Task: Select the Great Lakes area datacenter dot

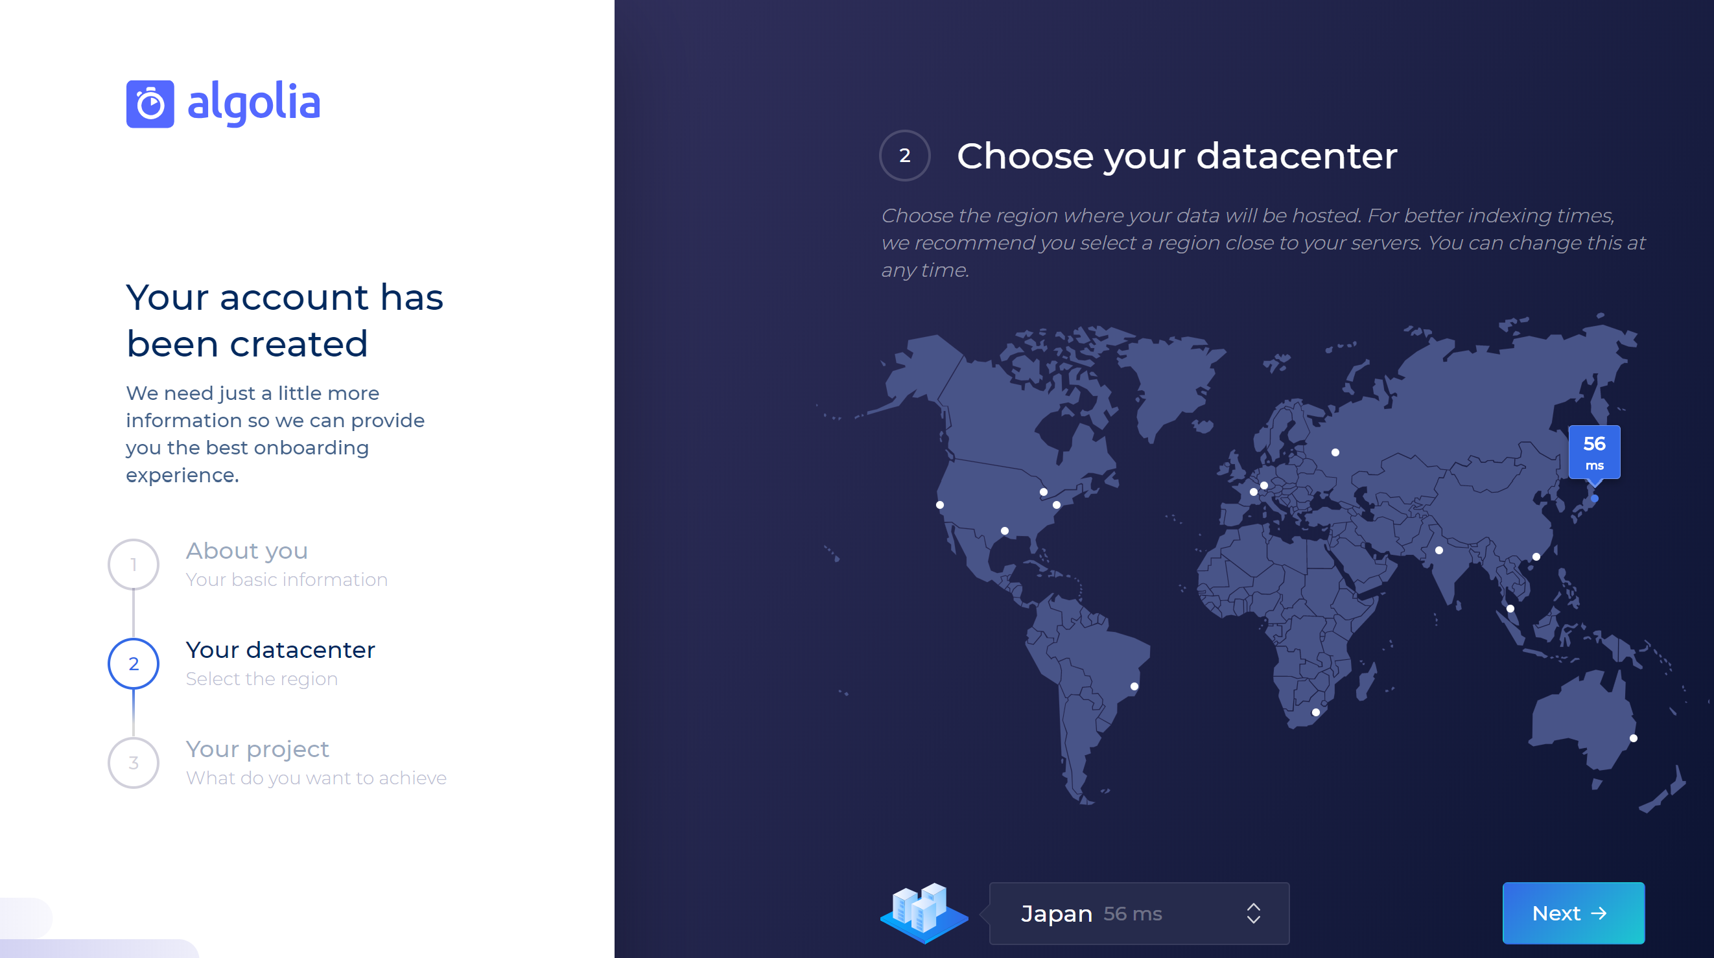Action: (x=1043, y=493)
